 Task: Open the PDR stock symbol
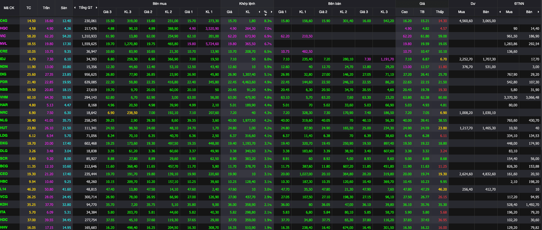(x=4, y=82)
